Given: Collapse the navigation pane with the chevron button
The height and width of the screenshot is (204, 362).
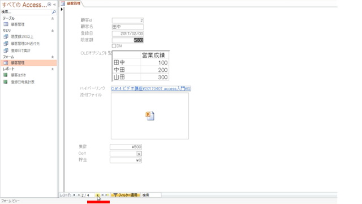Looking at the screenshot, I should tap(54, 5).
